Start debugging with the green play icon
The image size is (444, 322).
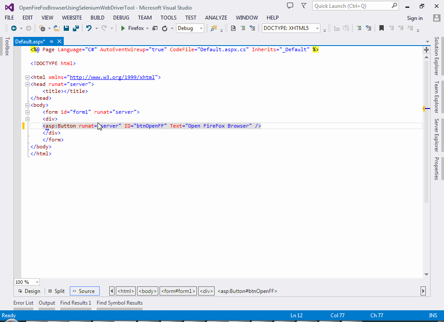click(x=123, y=28)
